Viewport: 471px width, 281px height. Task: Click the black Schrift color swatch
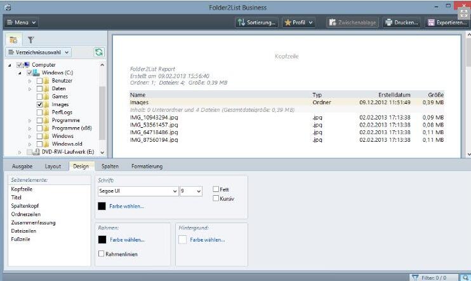(x=102, y=206)
